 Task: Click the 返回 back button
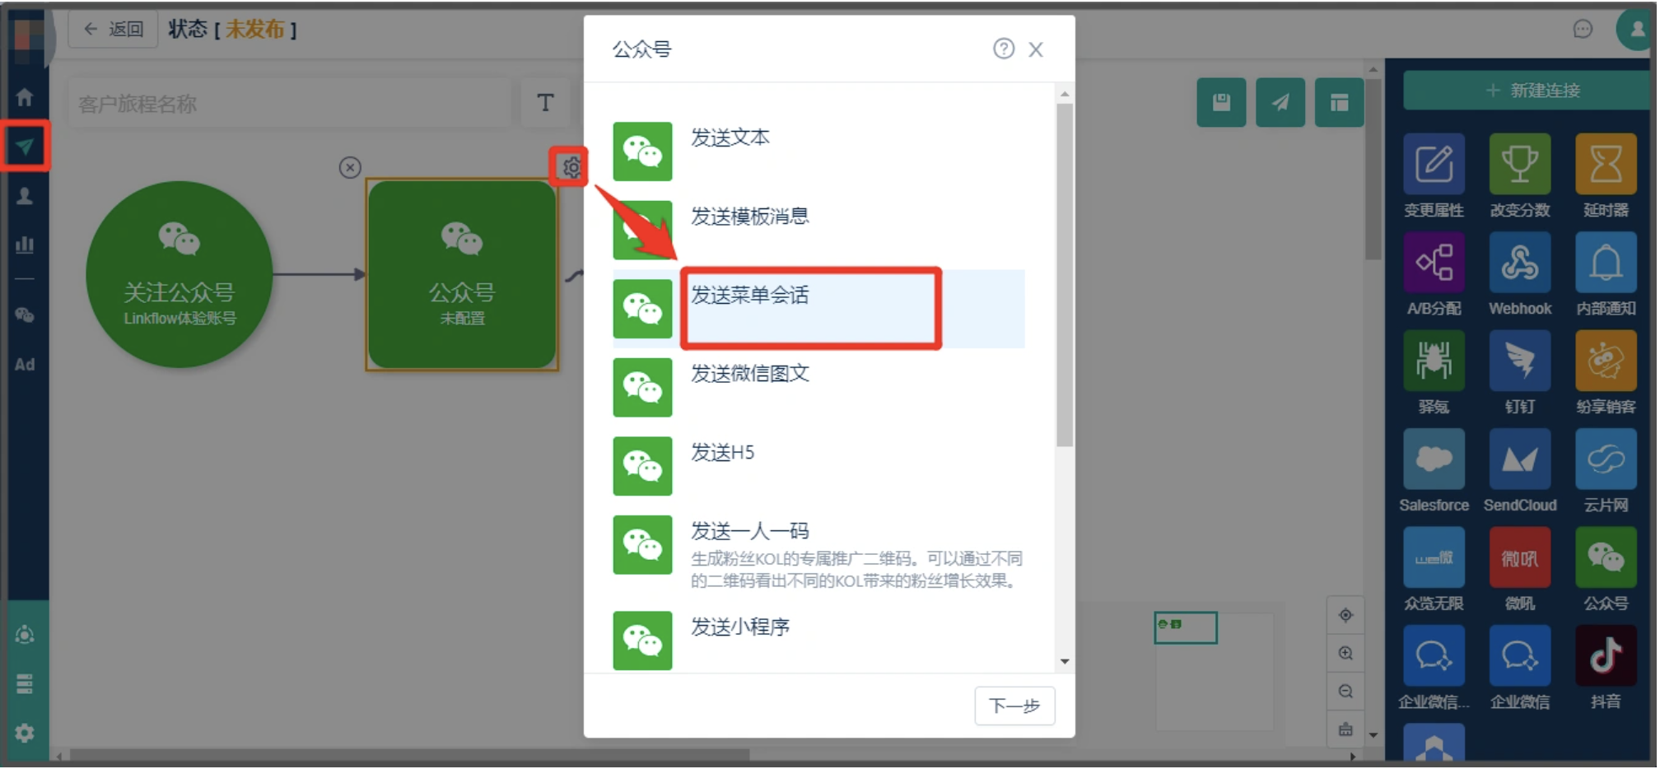pos(113,30)
